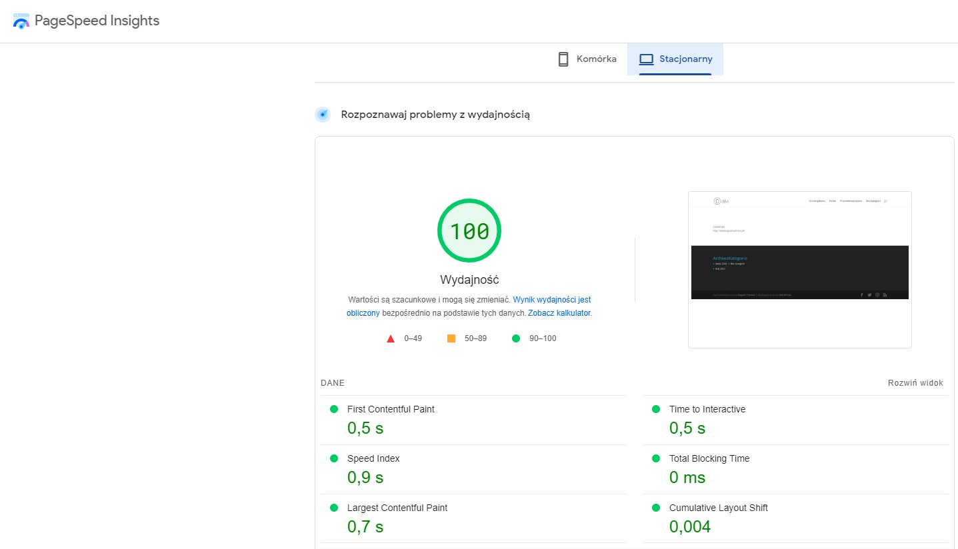Open the Zobacz kalkulator link

click(x=559, y=312)
